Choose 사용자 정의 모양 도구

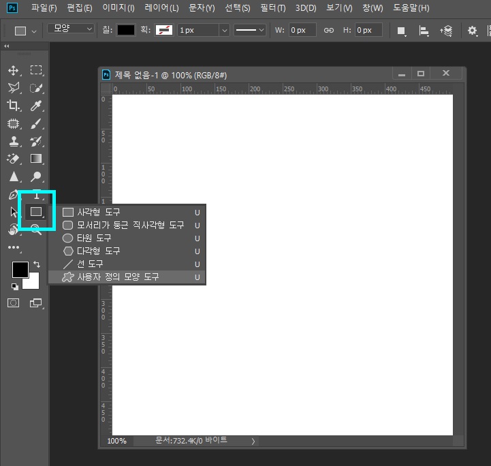pyautogui.click(x=127, y=277)
